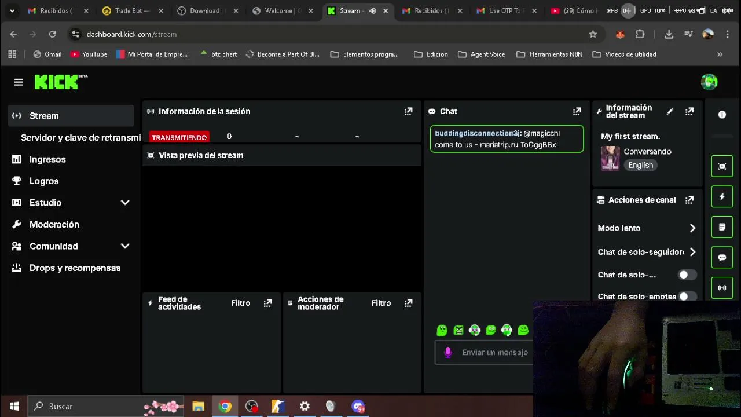Viewport: 741px width, 417px height.
Task: Pick the first green emote in chat
Action: (442, 330)
